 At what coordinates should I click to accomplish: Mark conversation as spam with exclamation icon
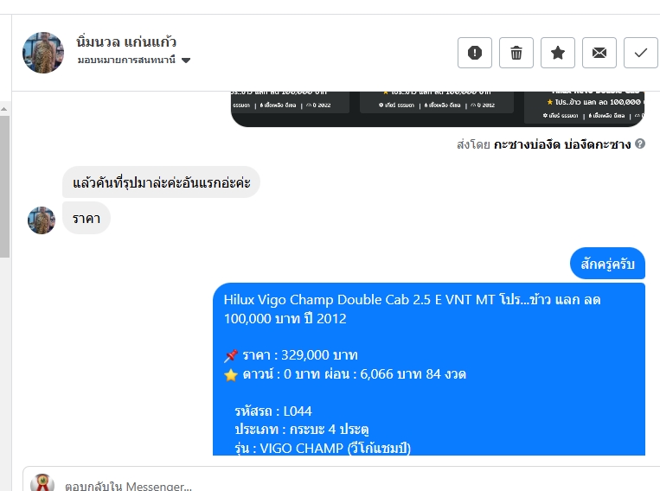(474, 53)
